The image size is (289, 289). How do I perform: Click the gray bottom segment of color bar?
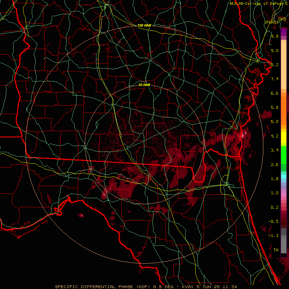284,246
